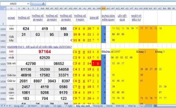Click the cell containing 2081
The height and width of the screenshot is (108, 176).
pyautogui.click(x=24, y=81)
